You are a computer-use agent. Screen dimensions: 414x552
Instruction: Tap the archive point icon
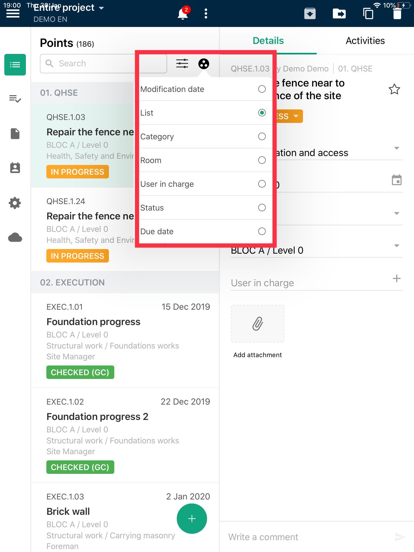click(310, 13)
